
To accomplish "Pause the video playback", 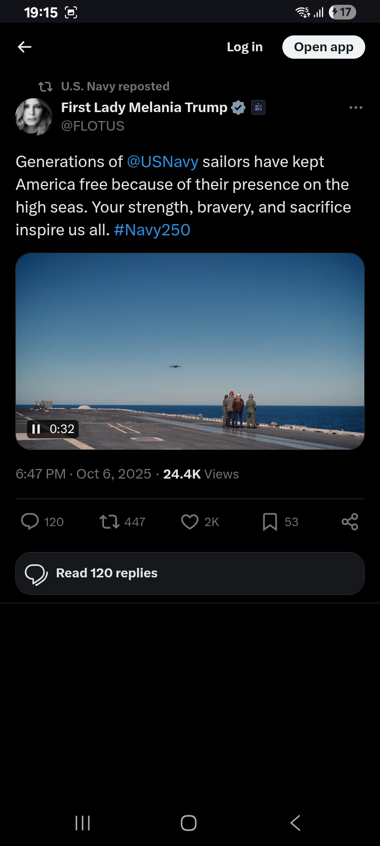I will point(36,429).
